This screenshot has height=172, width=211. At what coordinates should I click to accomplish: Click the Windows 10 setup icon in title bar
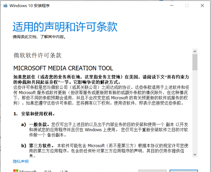6,6
